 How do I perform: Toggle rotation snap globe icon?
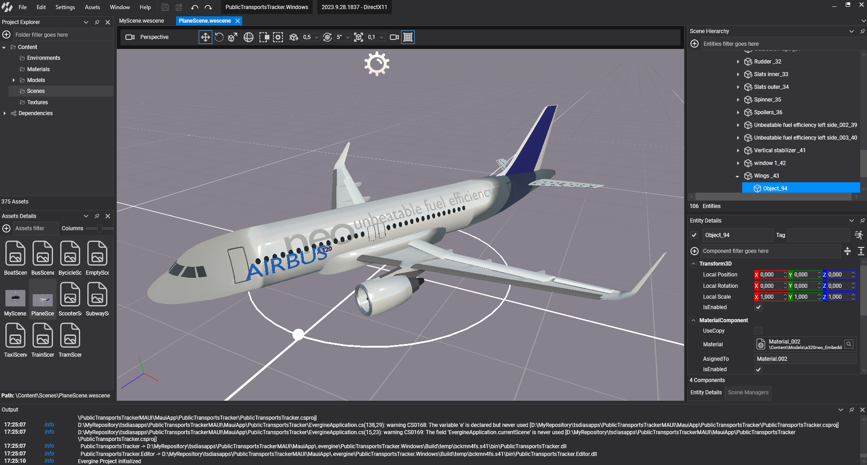(328, 37)
